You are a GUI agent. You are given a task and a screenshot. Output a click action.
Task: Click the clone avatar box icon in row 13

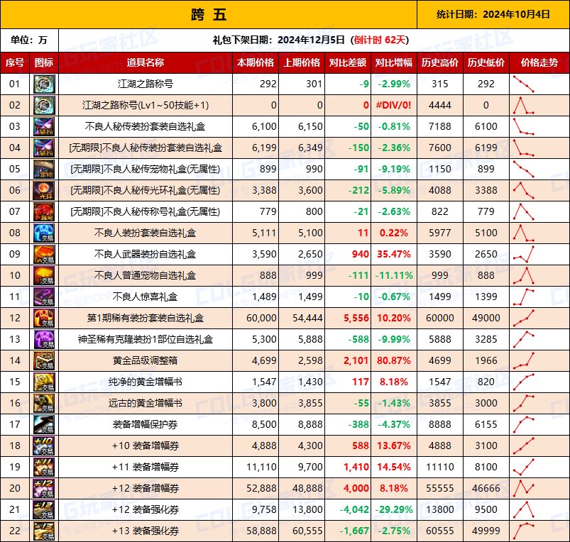pos(44,339)
